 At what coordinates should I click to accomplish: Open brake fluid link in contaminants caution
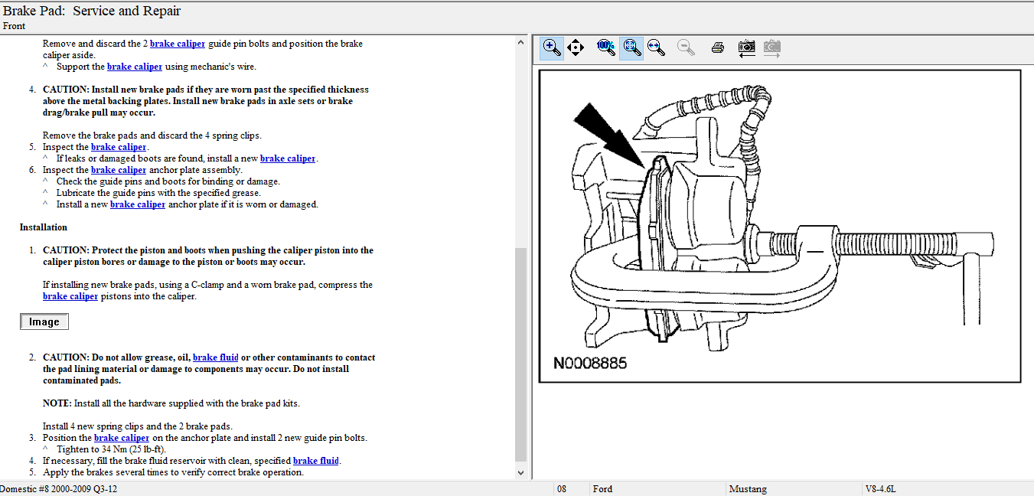(x=215, y=357)
